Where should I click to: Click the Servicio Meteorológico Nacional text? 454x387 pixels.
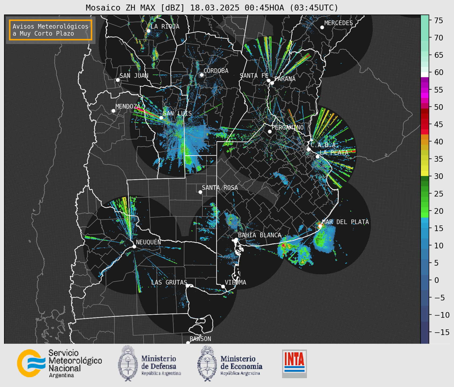pyautogui.click(x=75, y=361)
